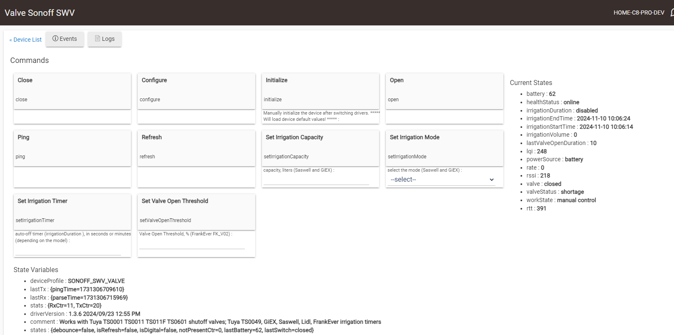This screenshot has height=335, width=674.
Task: Select the valveStatus : shortage state
Action: pyautogui.click(x=555, y=192)
